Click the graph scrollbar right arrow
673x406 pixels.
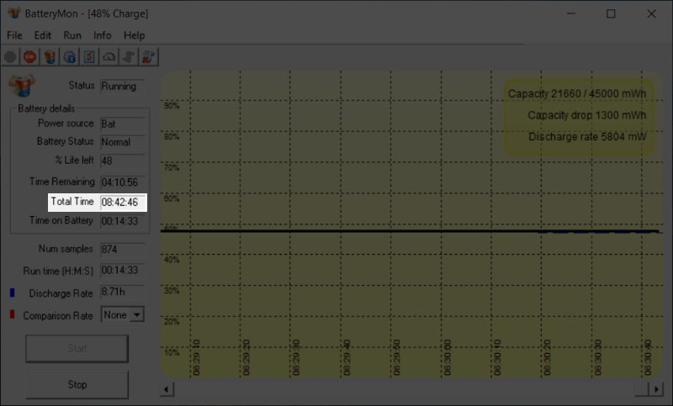(x=656, y=390)
